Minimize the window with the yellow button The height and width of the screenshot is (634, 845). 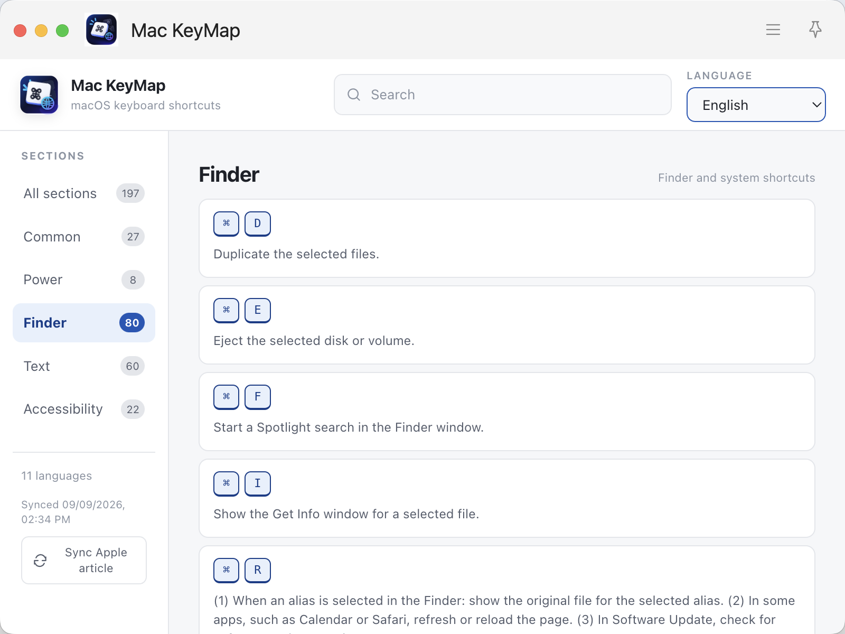coord(41,31)
